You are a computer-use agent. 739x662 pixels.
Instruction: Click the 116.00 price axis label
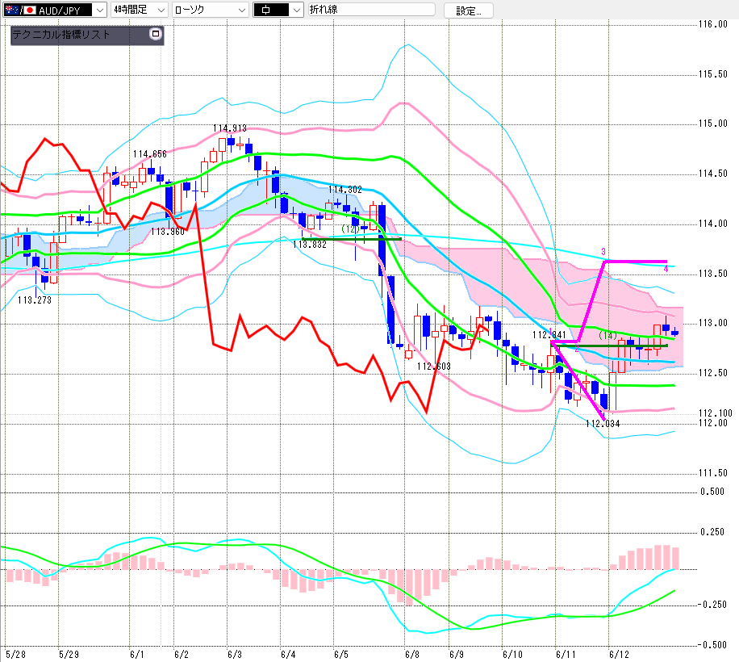pos(713,24)
